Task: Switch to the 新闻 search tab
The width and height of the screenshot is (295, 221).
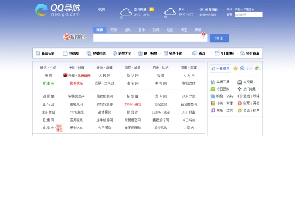Action: coord(156,29)
